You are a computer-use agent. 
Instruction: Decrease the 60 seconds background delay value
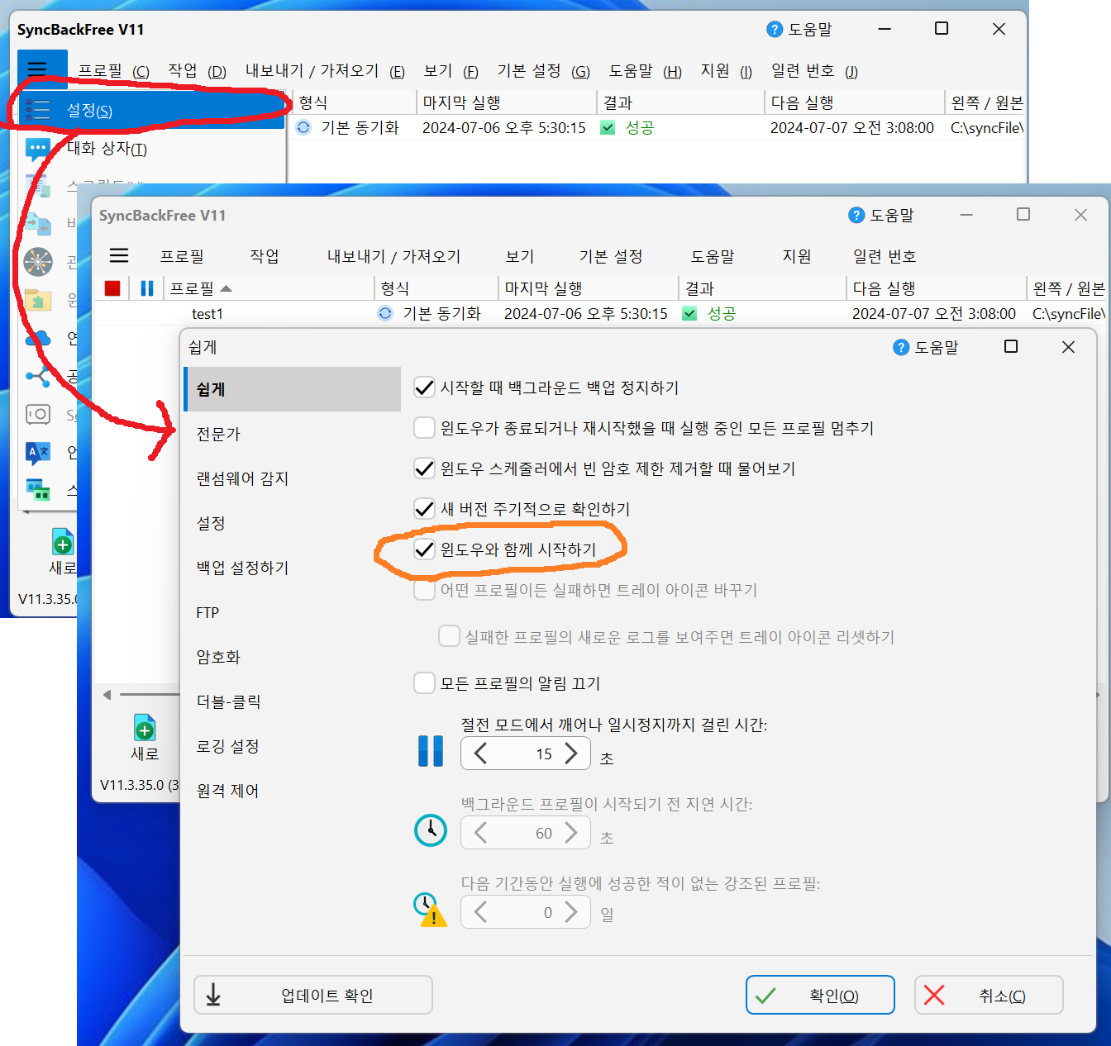[x=480, y=833]
